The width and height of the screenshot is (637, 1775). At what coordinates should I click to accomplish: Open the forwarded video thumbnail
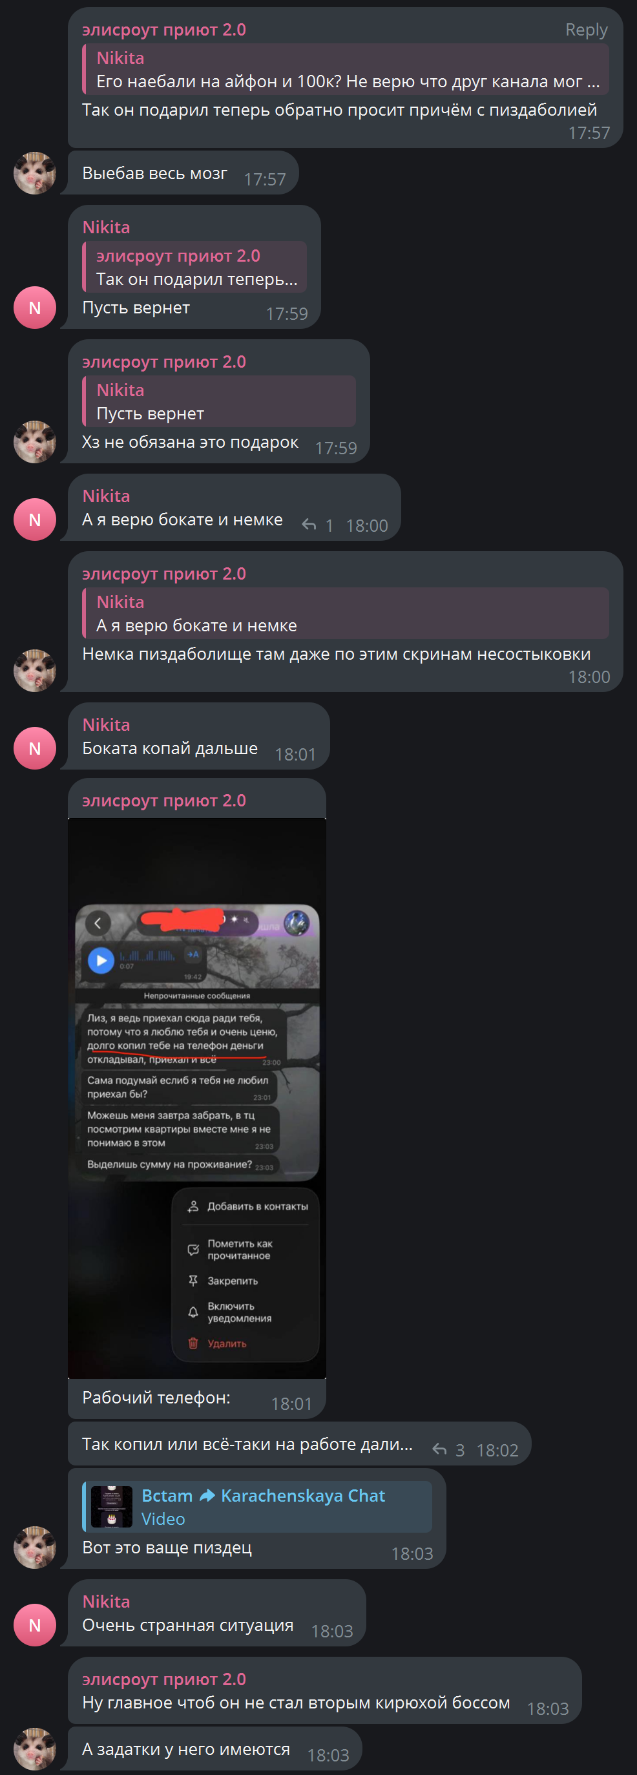click(x=112, y=1506)
